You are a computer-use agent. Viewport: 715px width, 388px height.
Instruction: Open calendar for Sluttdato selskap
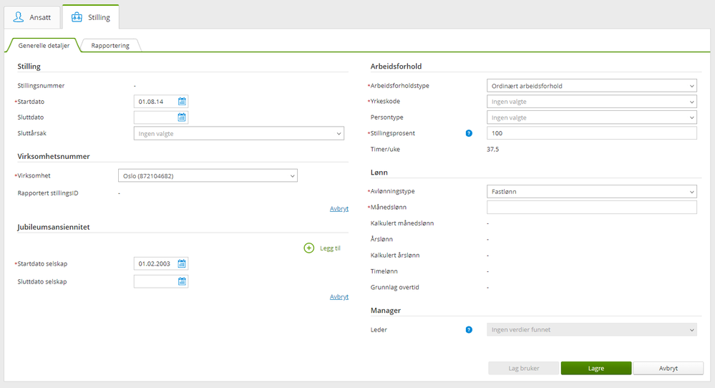pos(182,281)
